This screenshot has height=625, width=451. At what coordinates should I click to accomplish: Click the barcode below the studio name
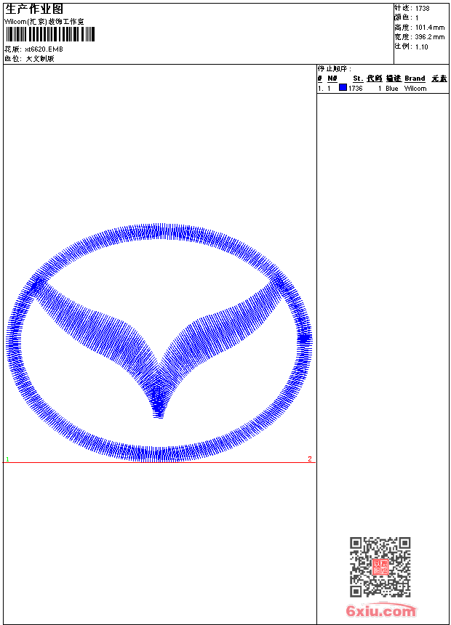coord(50,34)
